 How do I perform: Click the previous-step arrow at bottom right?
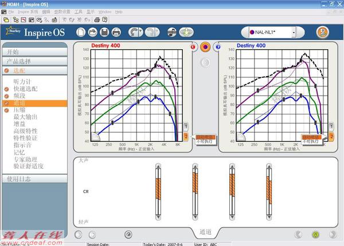pos(298,235)
